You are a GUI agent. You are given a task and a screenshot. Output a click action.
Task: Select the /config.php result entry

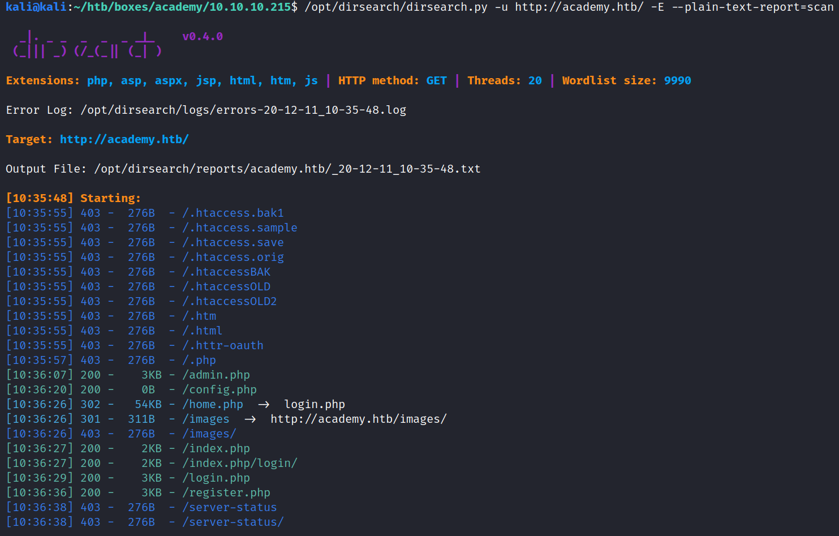click(x=219, y=389)
